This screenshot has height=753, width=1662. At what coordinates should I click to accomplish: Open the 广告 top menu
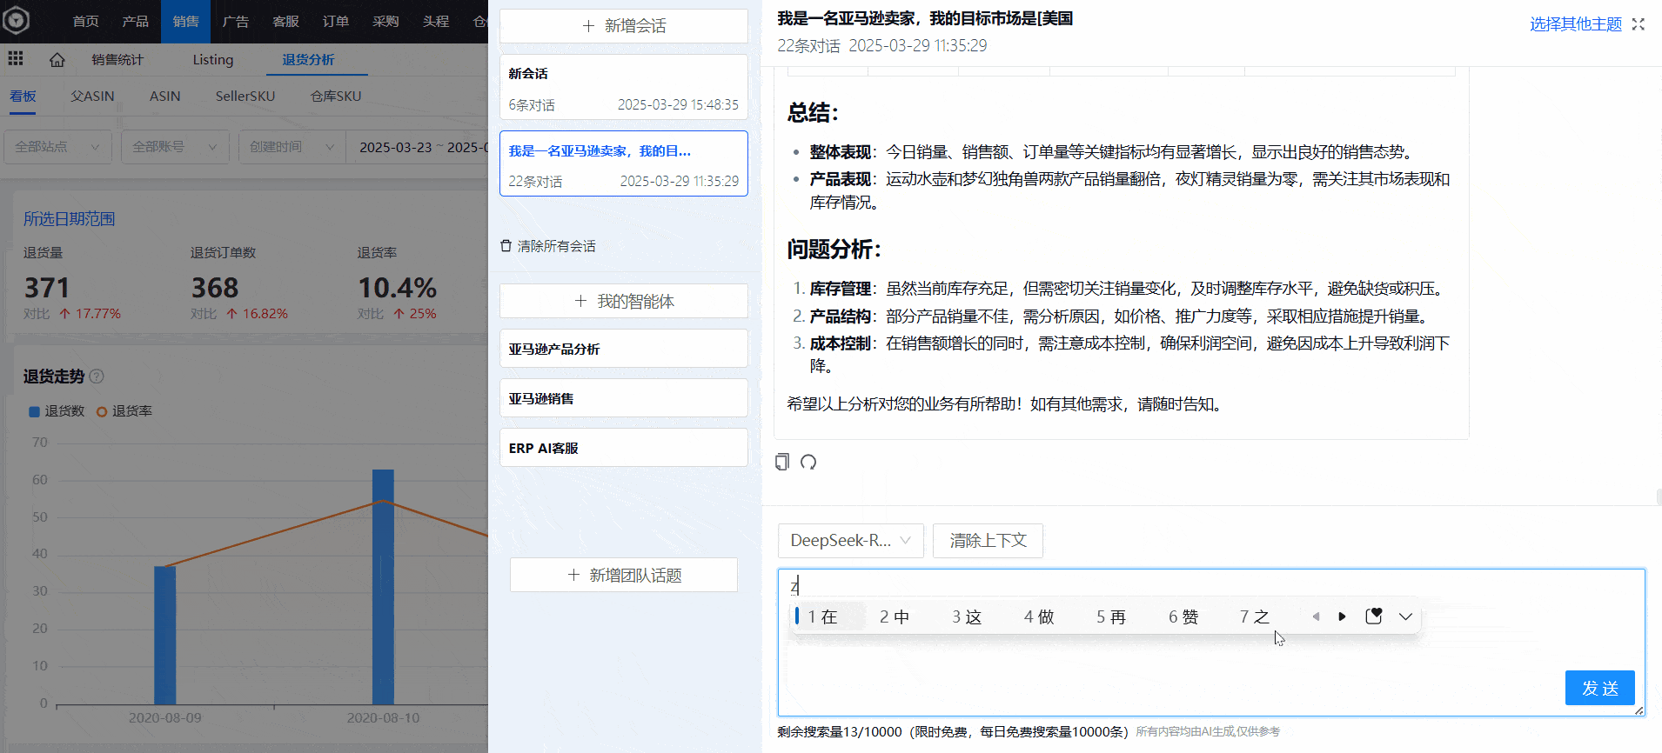pyautogui.click(x=235, y=22)
